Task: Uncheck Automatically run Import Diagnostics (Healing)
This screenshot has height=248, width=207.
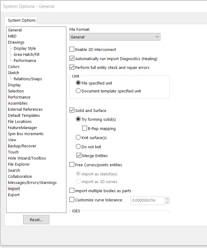Action: (x=72, y=59)
